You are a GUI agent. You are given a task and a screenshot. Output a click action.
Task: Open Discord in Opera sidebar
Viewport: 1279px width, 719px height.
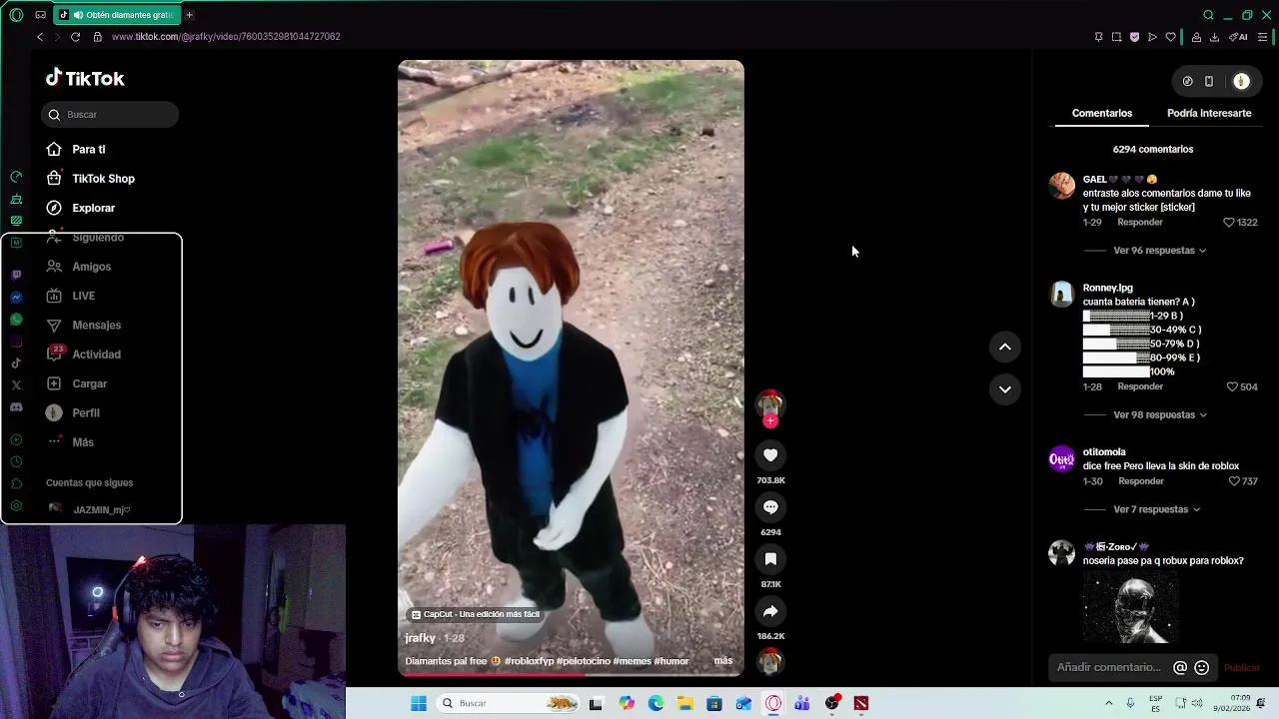tap(16, 407)
